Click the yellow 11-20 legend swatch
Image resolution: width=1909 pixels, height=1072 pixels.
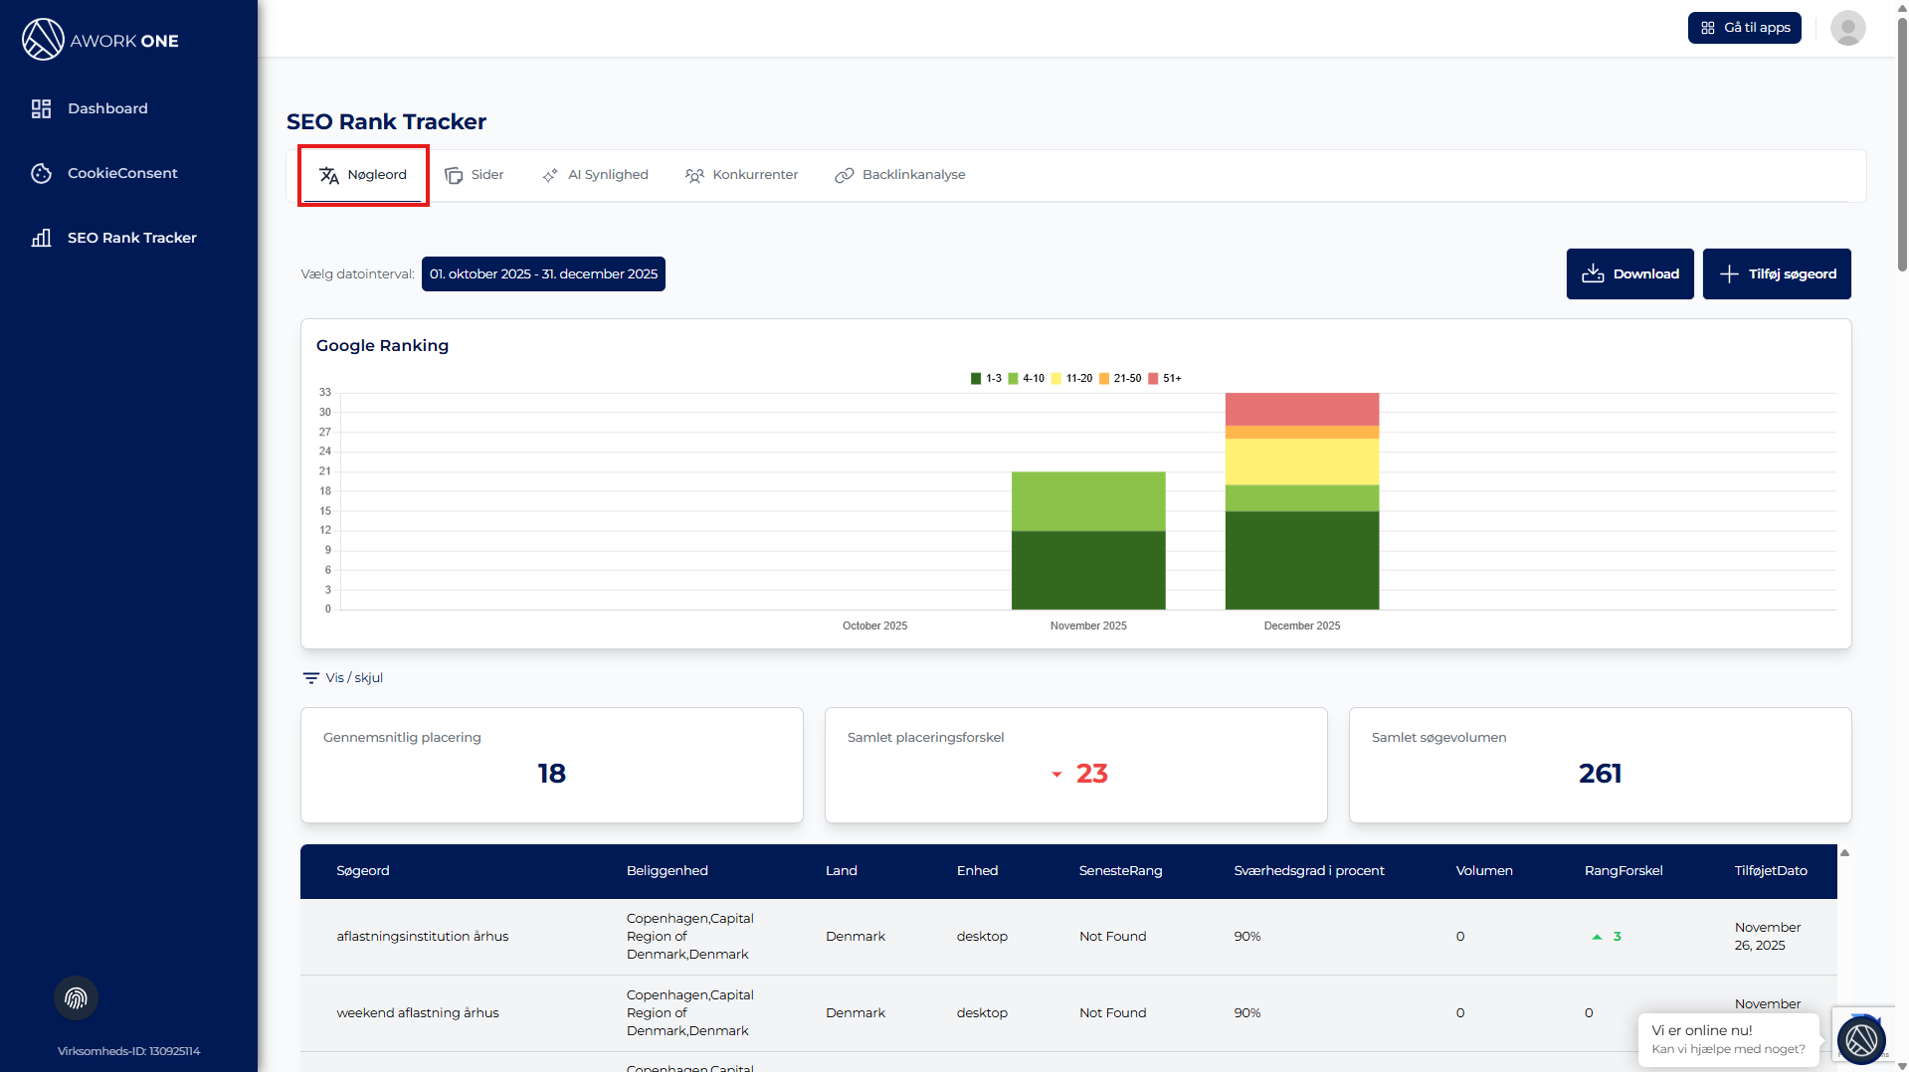[x=1056, y=379]
